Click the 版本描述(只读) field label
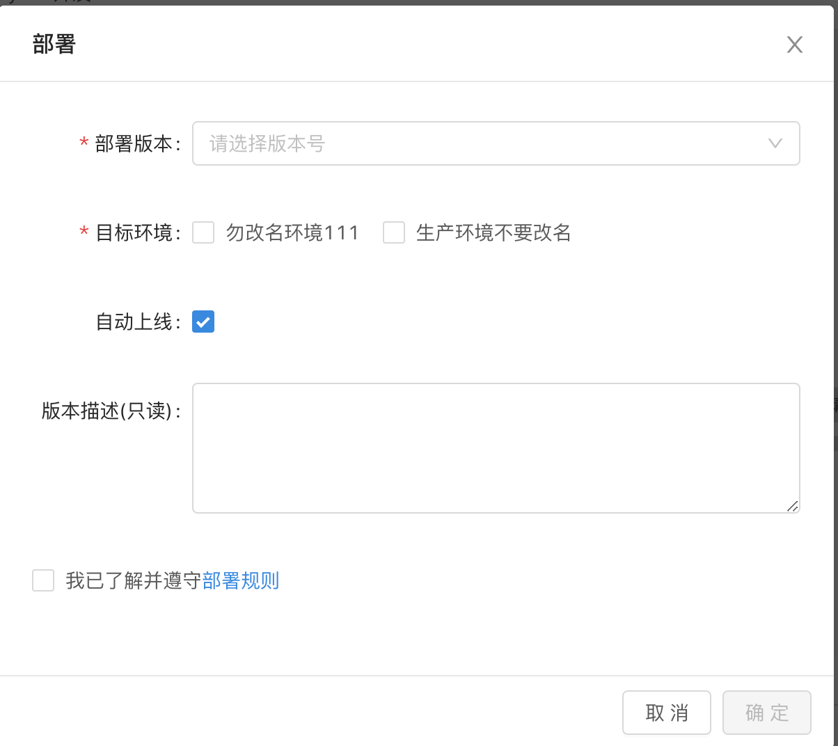 coord(106,411)
